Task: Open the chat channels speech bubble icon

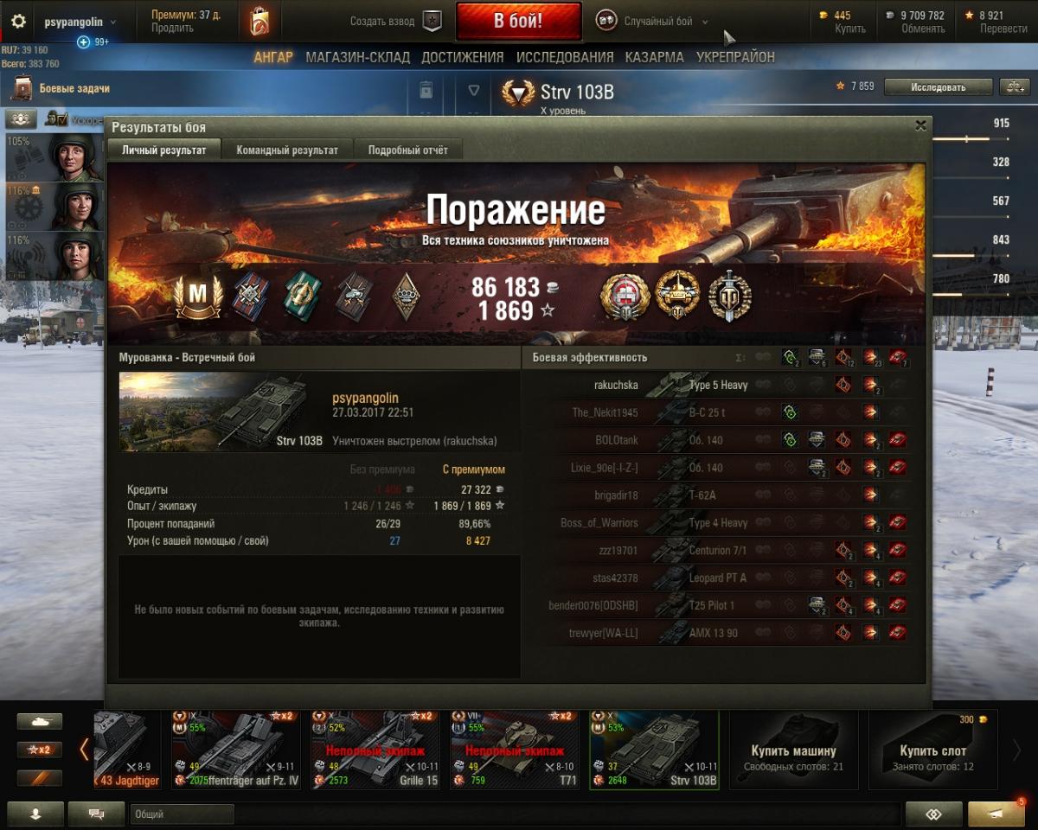Action: tap(96, 814)
